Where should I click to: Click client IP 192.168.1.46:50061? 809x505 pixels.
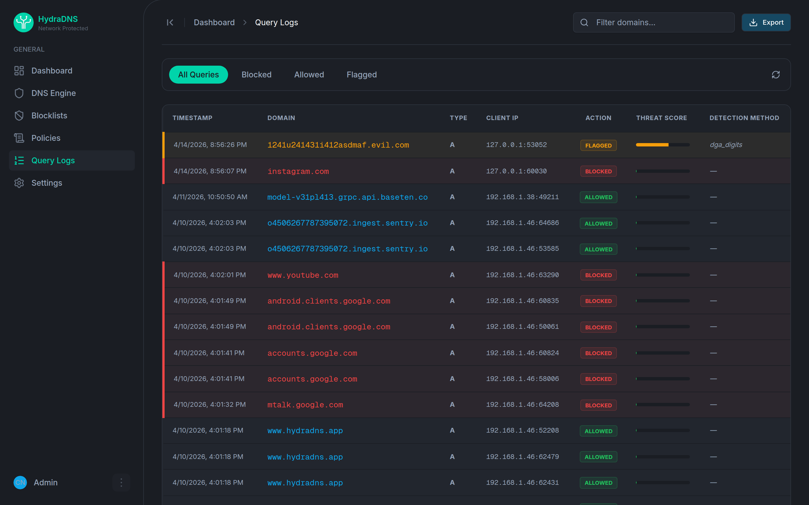(522, 326)
